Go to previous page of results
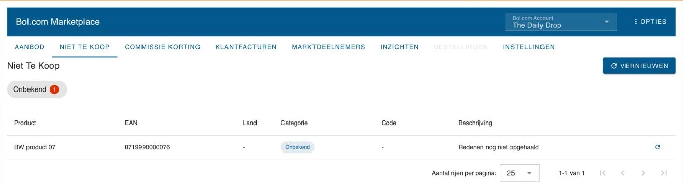 click(623, 173)
